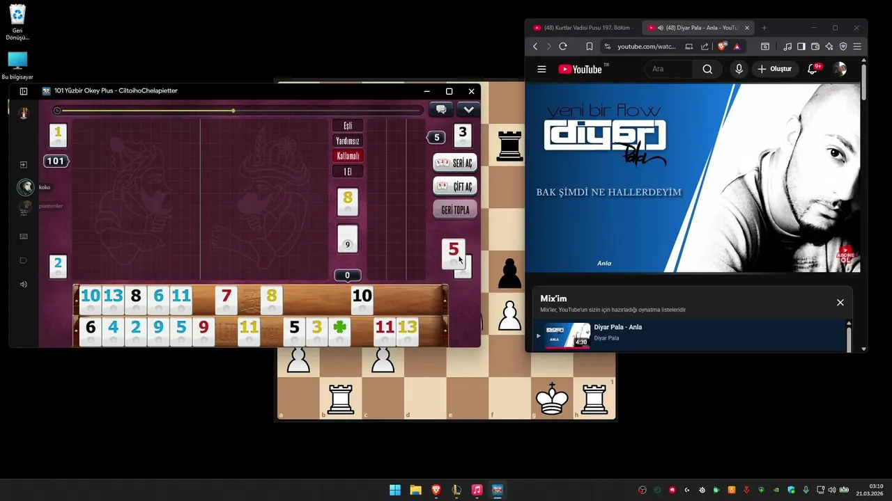Open File Explorer from taskbar

415,490
